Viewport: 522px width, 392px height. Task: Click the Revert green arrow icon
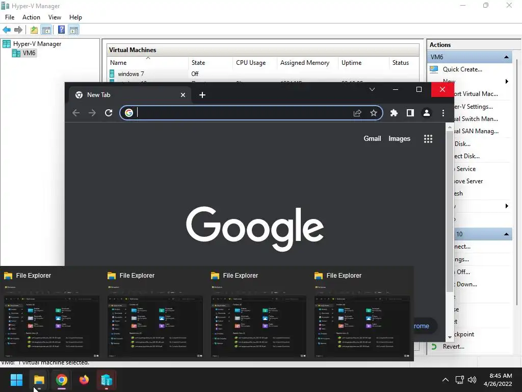434,347
